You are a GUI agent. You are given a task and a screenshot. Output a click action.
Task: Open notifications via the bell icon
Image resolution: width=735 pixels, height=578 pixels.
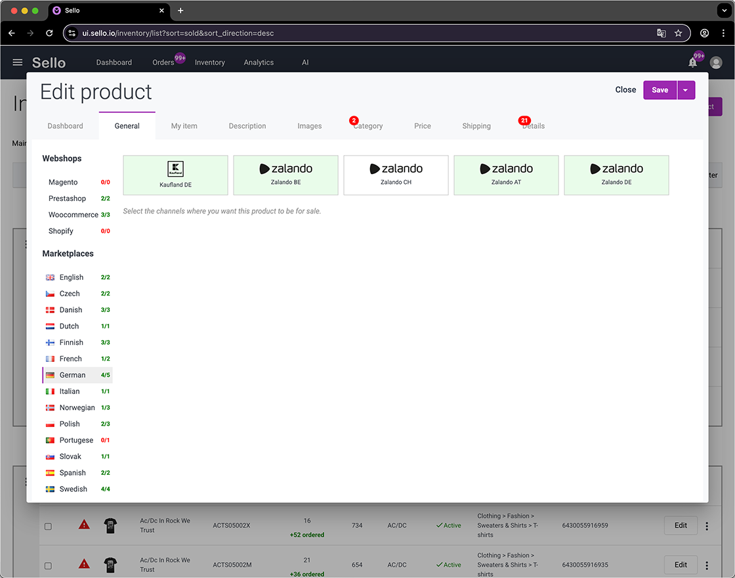[692, 62]
